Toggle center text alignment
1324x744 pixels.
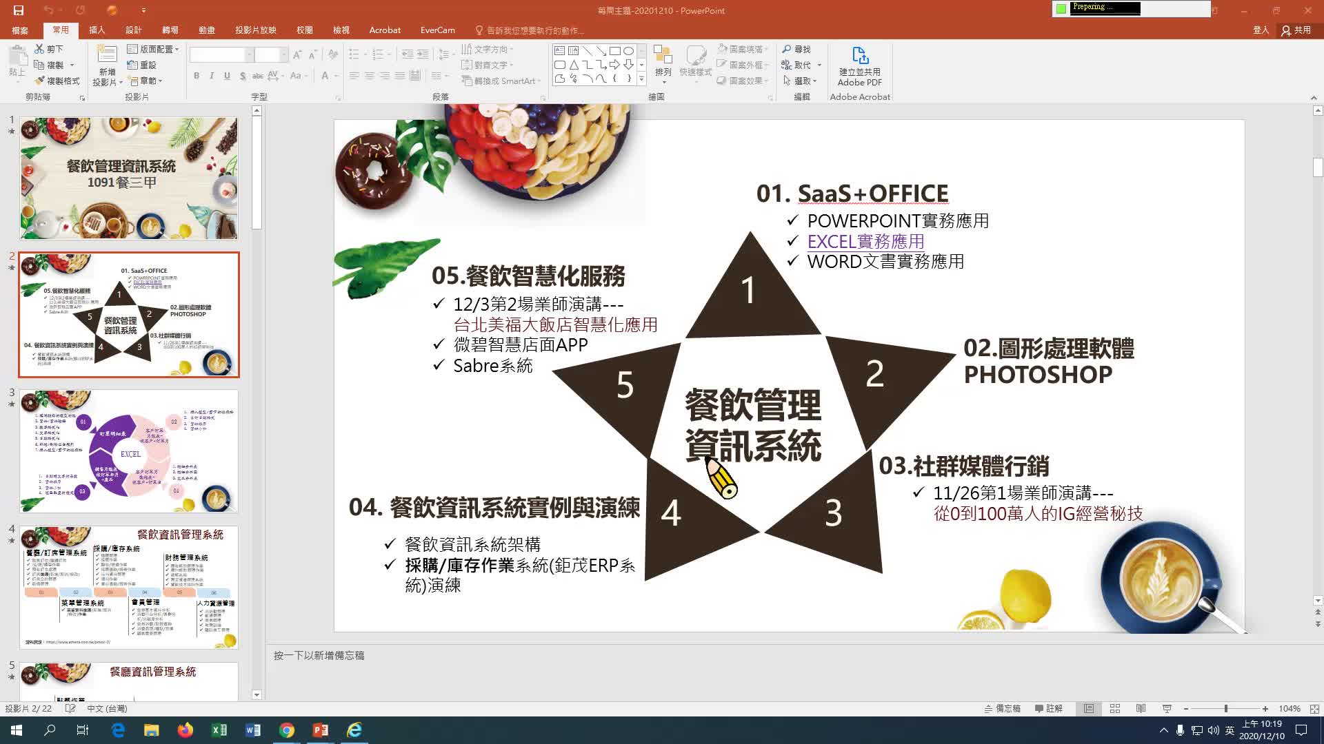(x=370, y=76)
